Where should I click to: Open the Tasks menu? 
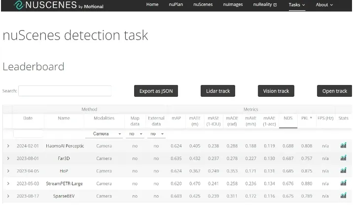point(297,5)
